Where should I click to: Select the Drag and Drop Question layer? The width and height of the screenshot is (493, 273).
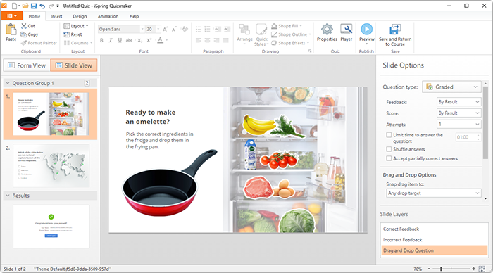tap(434, 250)
